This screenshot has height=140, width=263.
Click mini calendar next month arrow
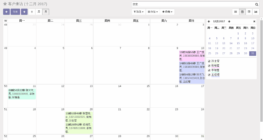[229, 21]
